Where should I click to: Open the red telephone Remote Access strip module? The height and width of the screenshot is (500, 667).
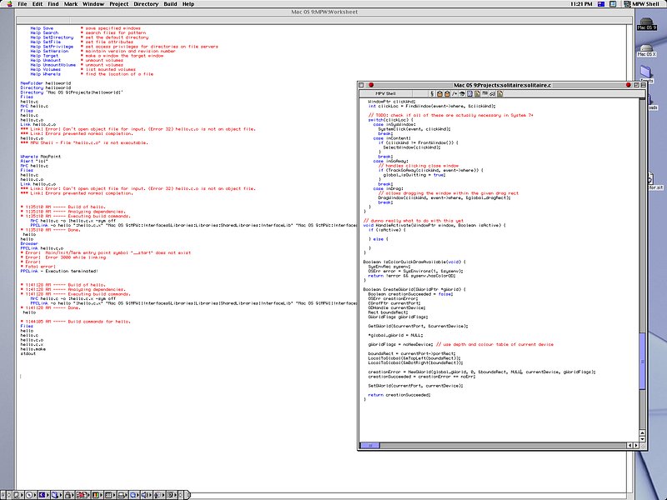point(83,495)
